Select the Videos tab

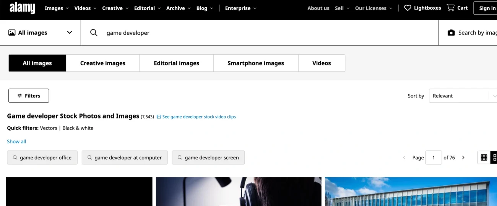pos(321,63)
